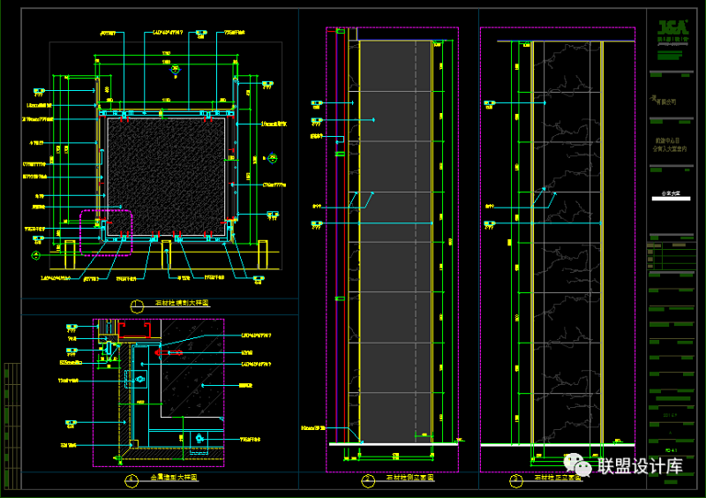This screenshot has height=498, width=706.
Task: Select the gray column side elevation panel
Action: coord(394,238)
